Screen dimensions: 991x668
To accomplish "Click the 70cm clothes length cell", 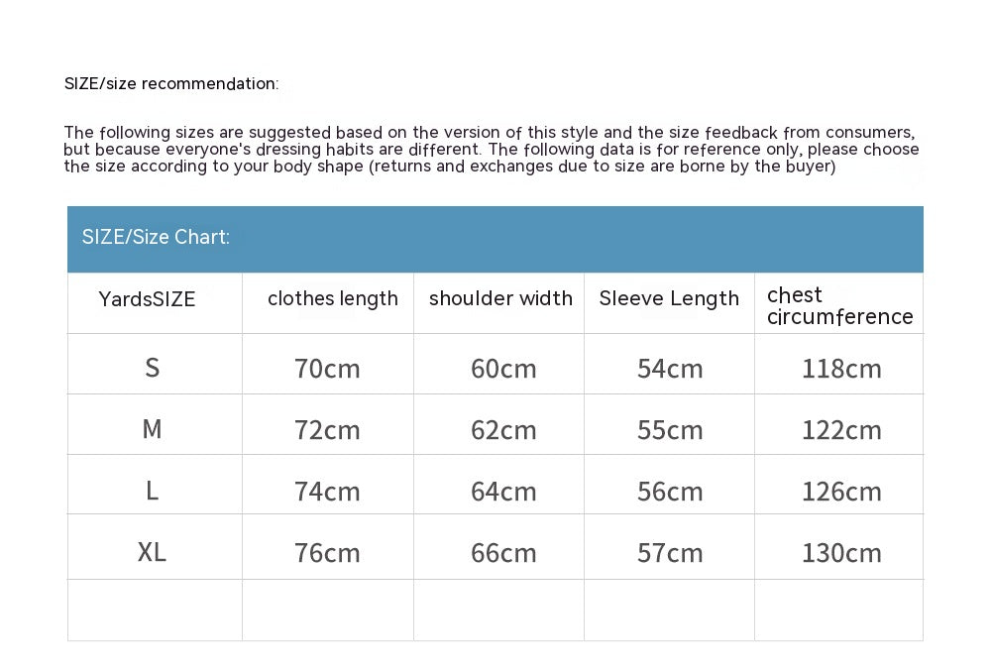I will pos(327,369).
